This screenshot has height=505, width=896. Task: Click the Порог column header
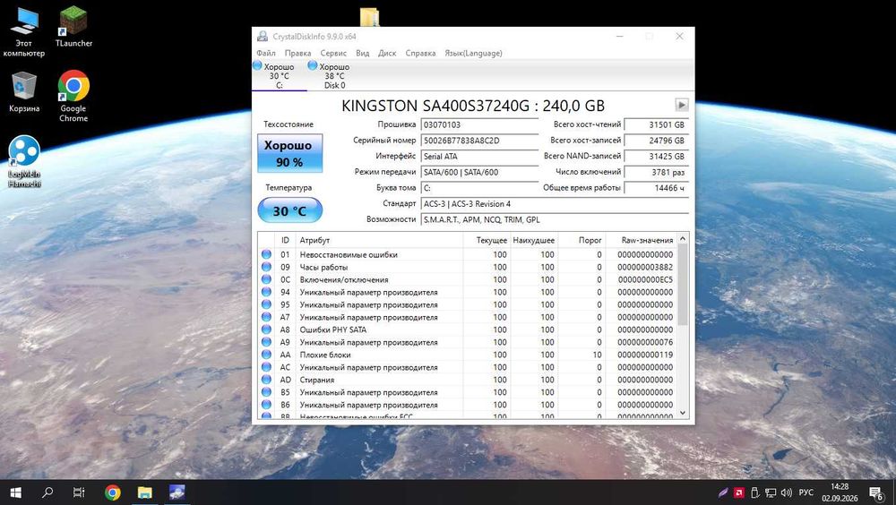point(582,241)
